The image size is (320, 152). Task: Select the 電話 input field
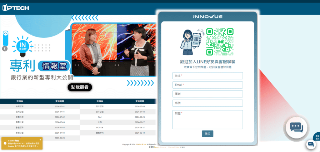pyautogui.click(x=207, y=94)
